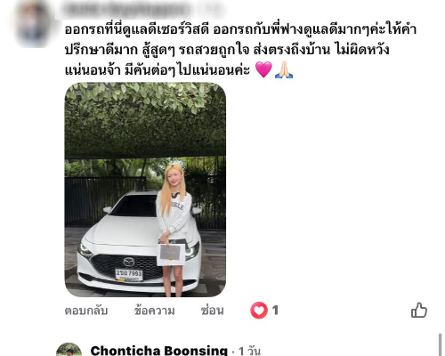445x356 pixels.
Task: Click the thumbs-up like icon
Action: click(419, 311)
